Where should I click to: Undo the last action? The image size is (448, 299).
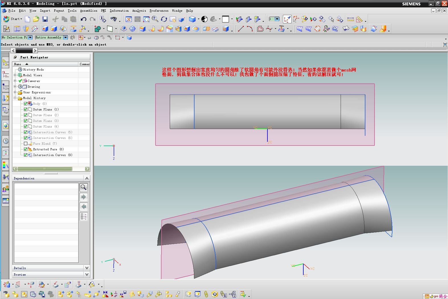[83, 19]
